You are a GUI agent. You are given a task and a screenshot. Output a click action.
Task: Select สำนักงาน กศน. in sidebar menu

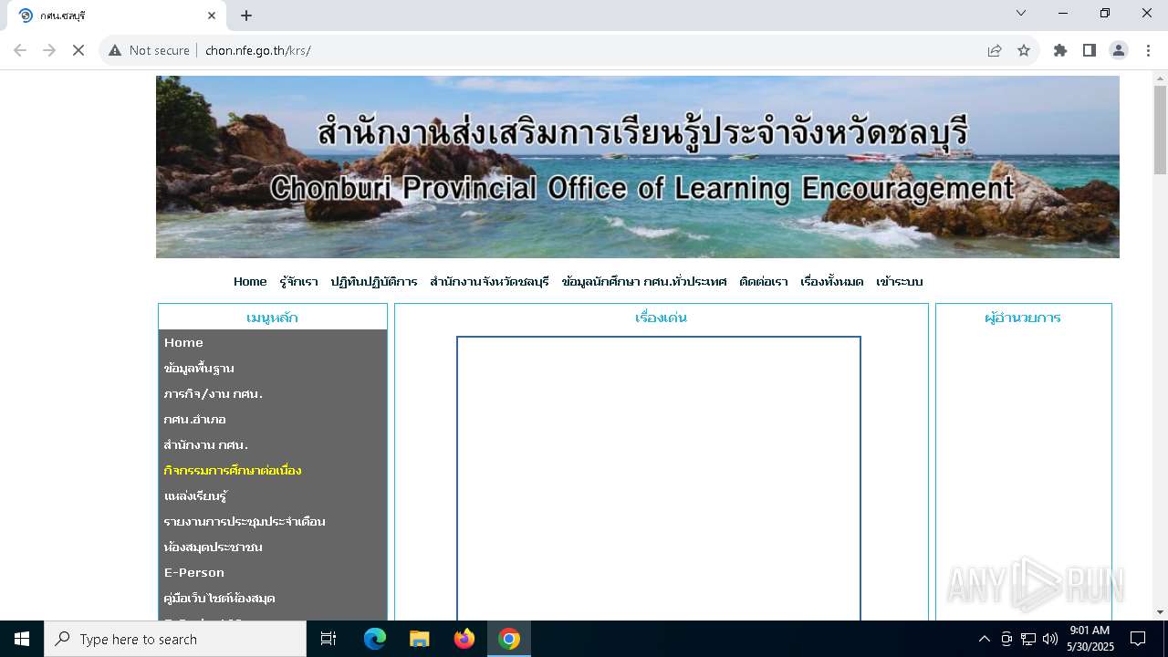point(273,444)
